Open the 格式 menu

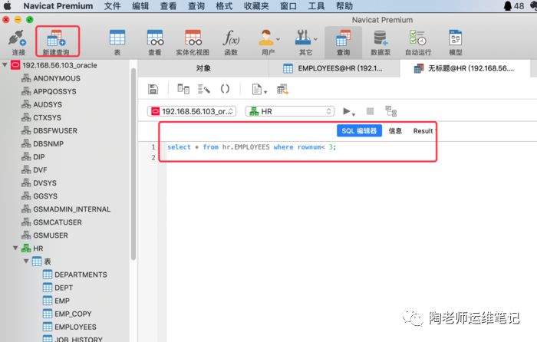tap(224, 6)
